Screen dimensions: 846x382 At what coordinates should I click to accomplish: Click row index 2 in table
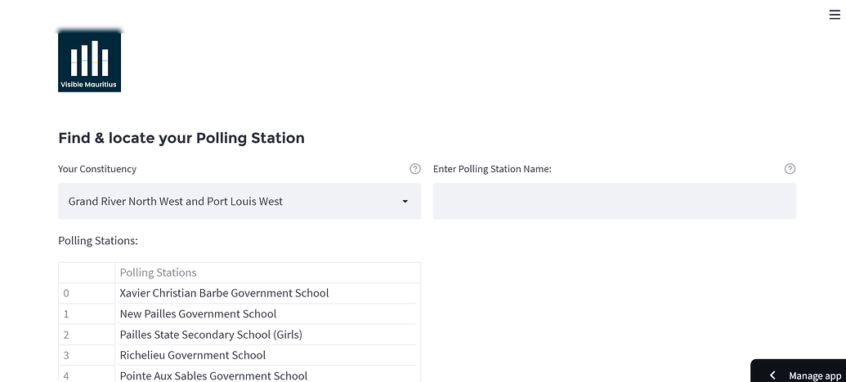coord(67,335)
